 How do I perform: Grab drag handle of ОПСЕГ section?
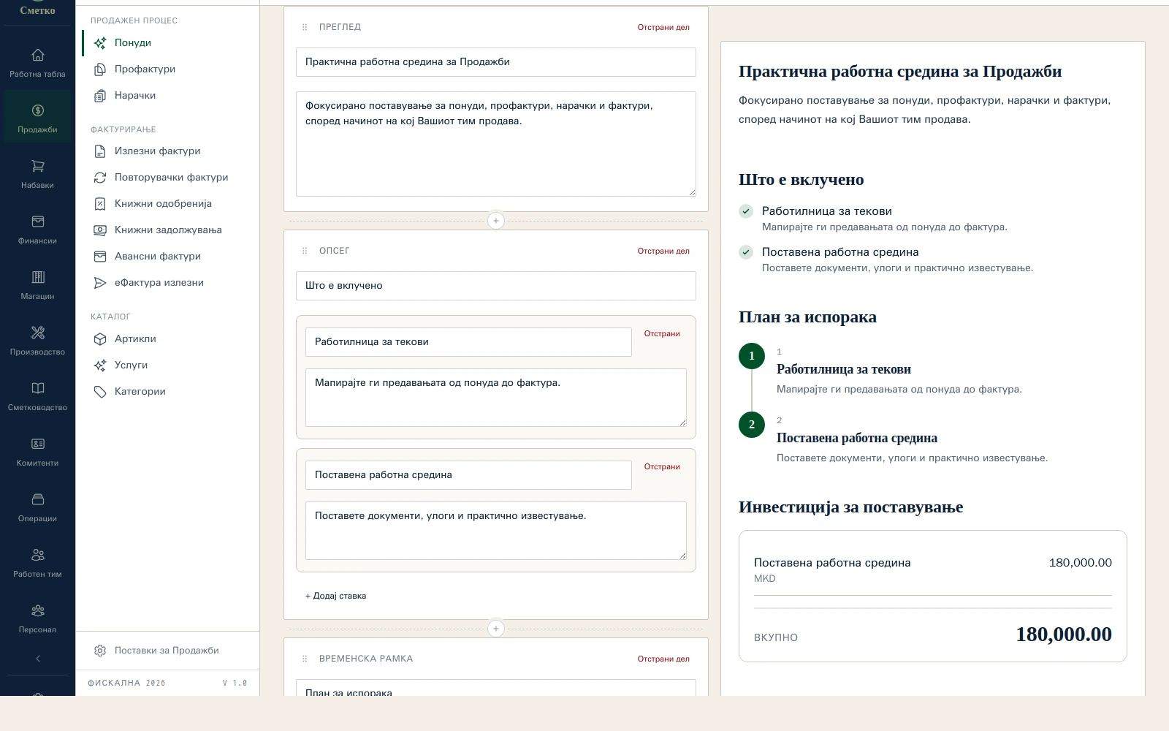pos(305,251)
